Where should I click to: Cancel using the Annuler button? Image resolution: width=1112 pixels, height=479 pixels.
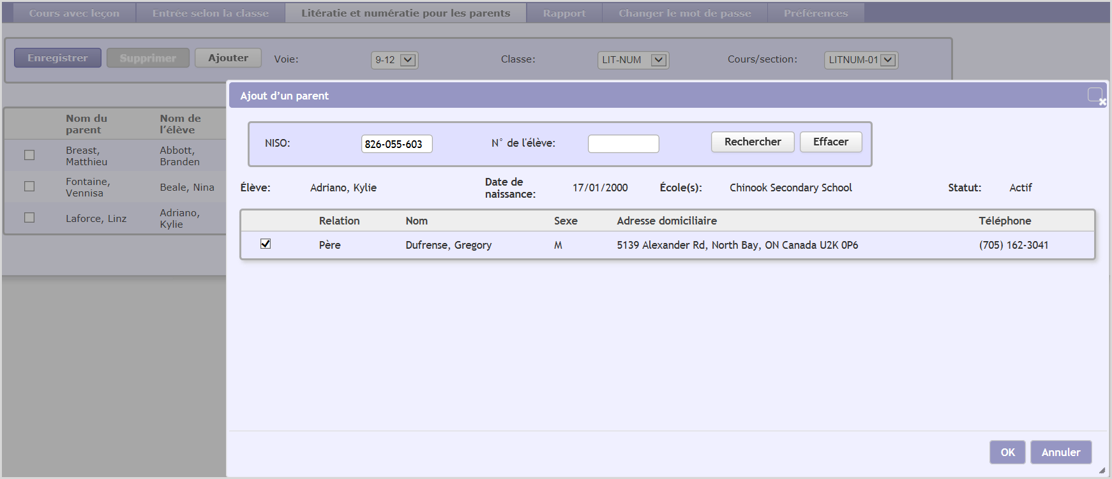(x=1060, y=452)
